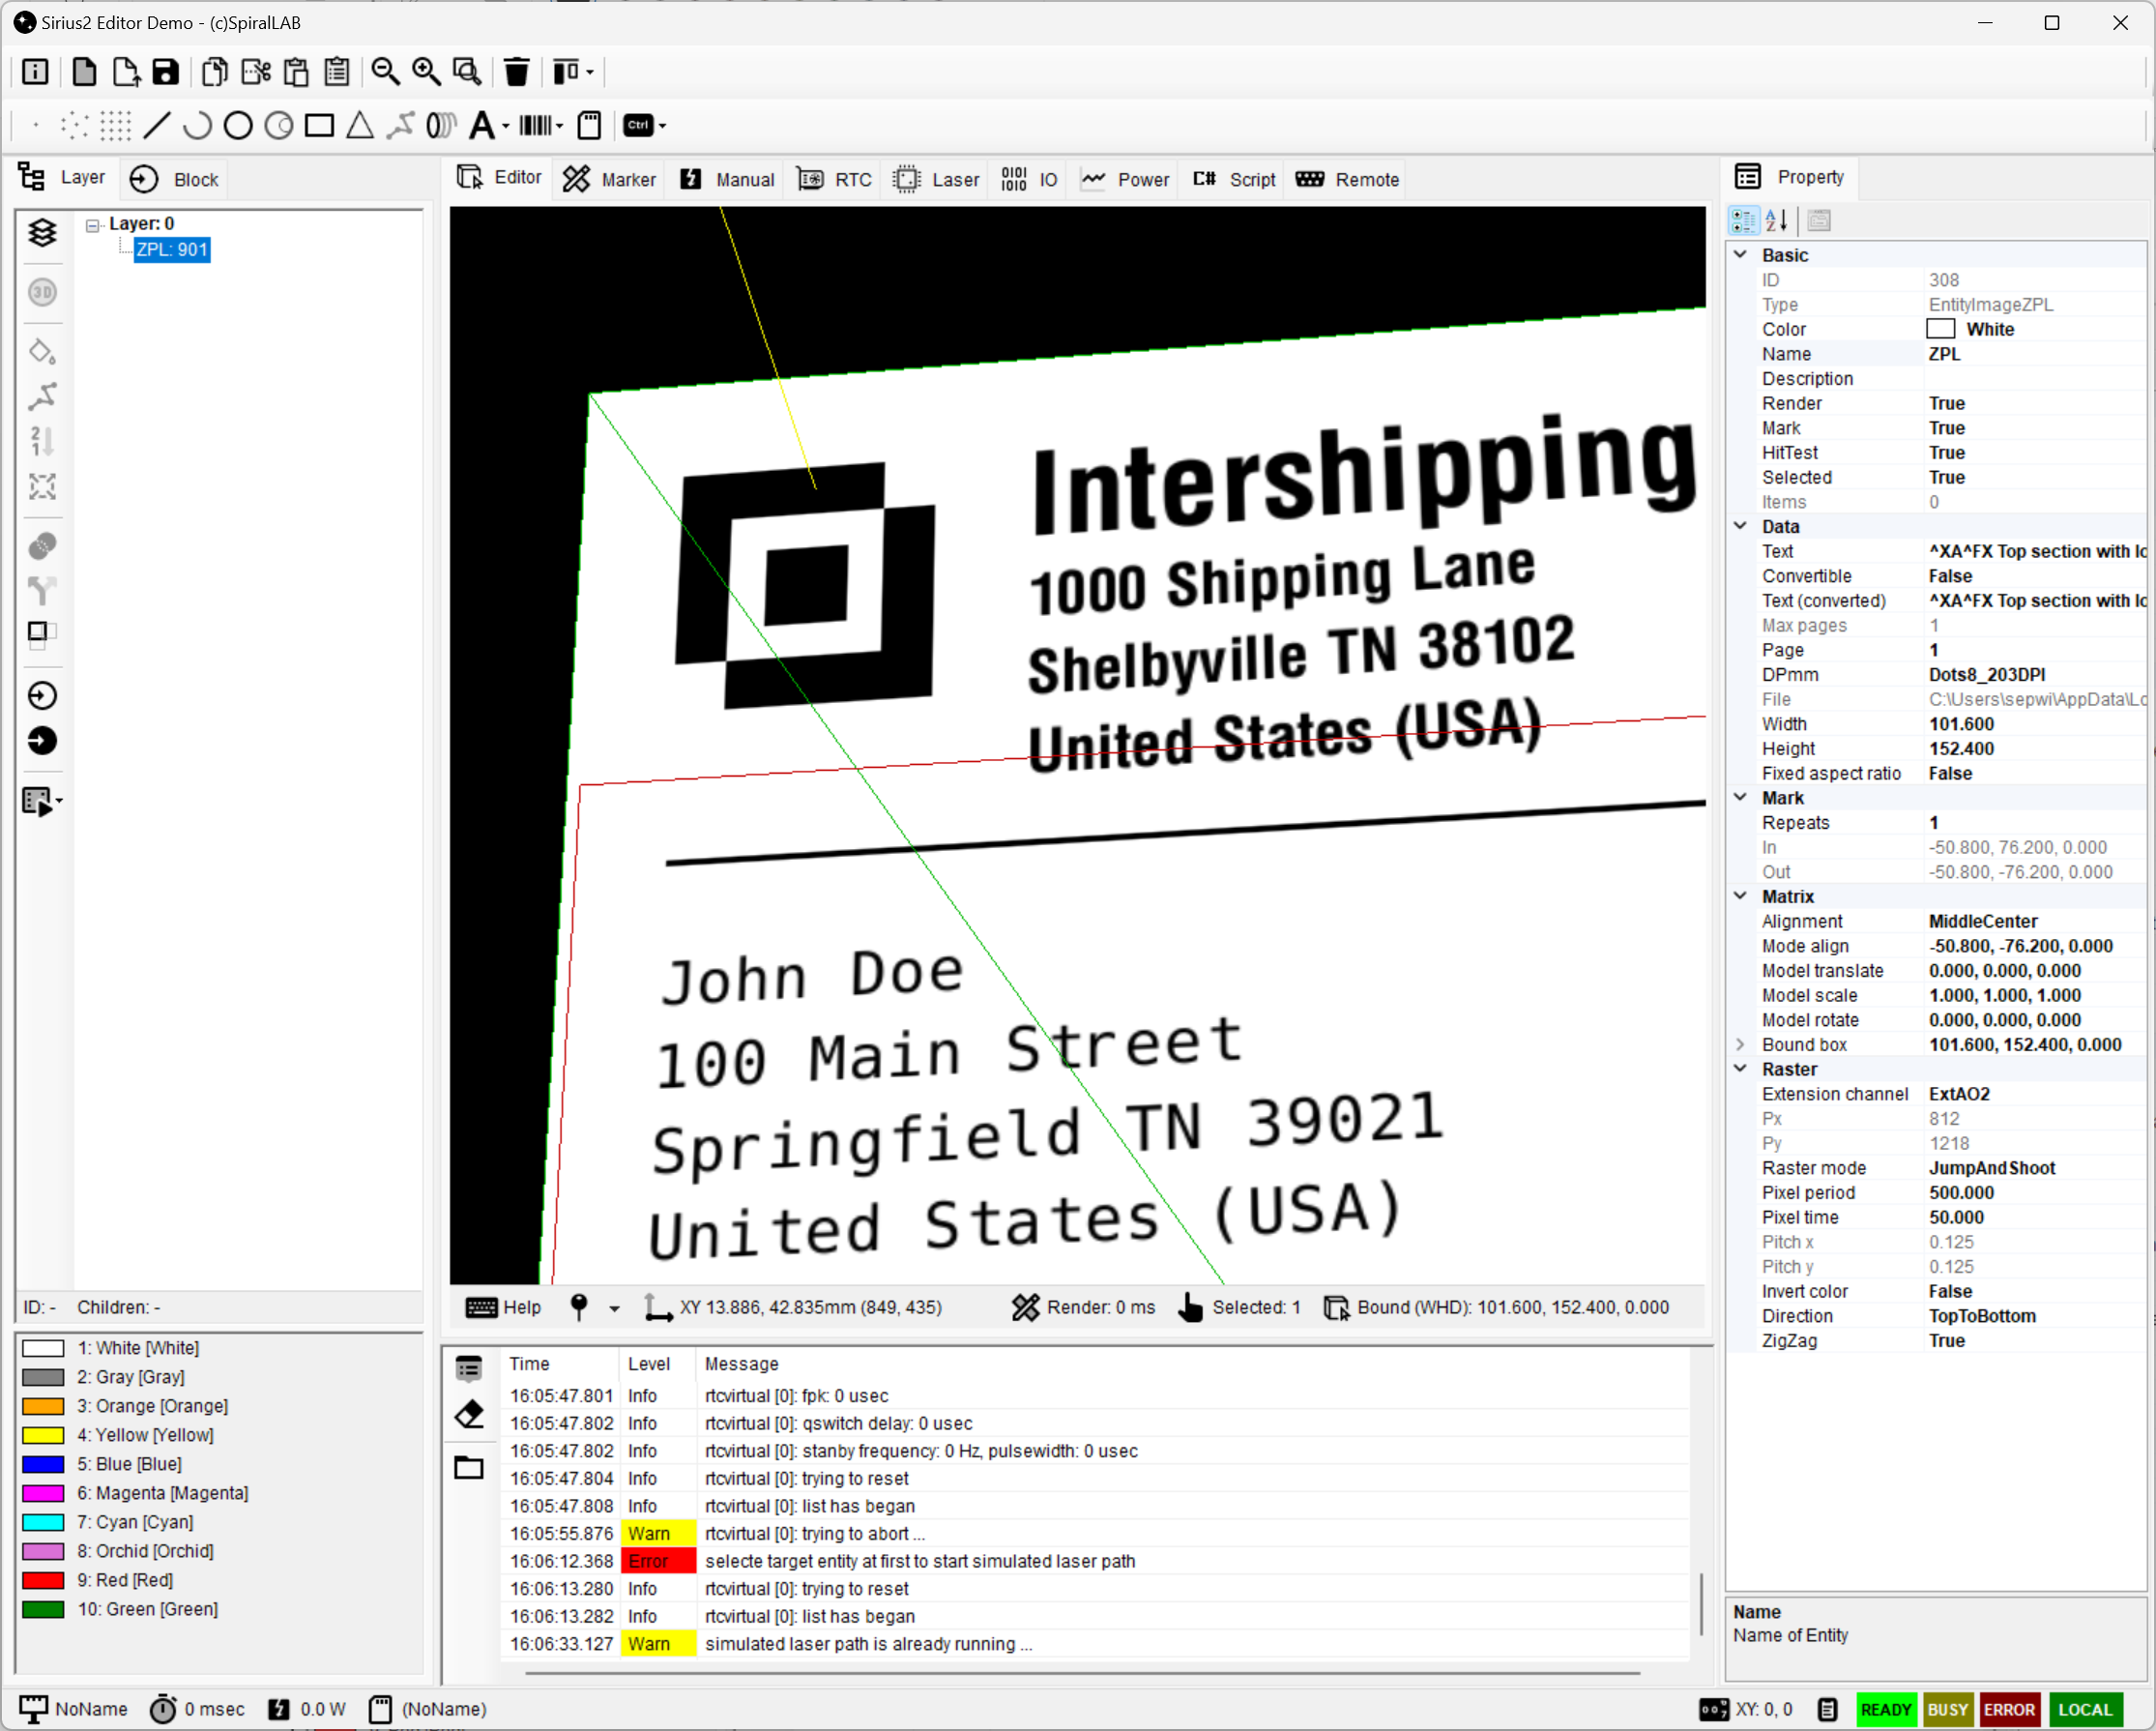Click the Zoom Out magnifier icon
Image resolution: width=2156 pixels, height=1731 pixels.
385,72
